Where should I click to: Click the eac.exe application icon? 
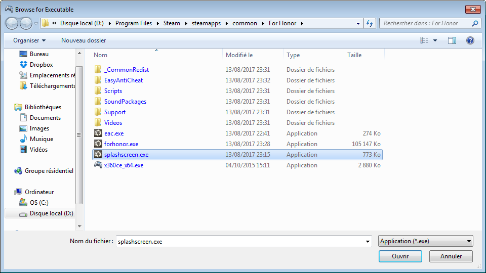point(98,133)
